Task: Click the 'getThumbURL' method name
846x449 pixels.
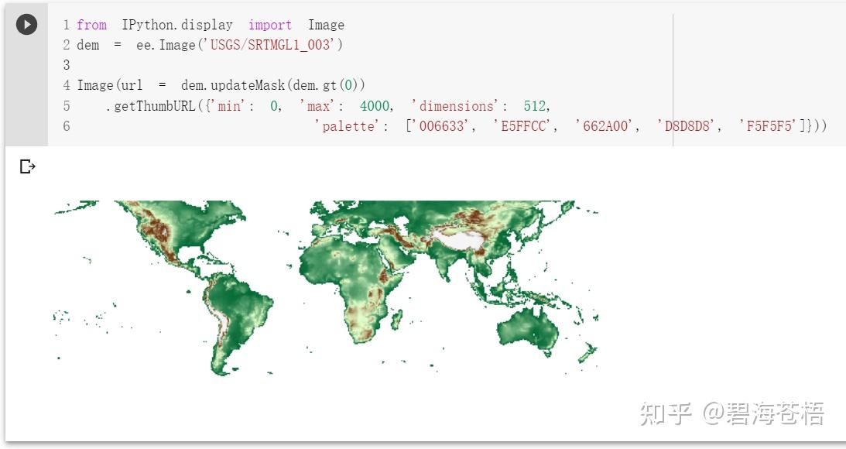Action: pyautogui.click(x=154, y=106)
